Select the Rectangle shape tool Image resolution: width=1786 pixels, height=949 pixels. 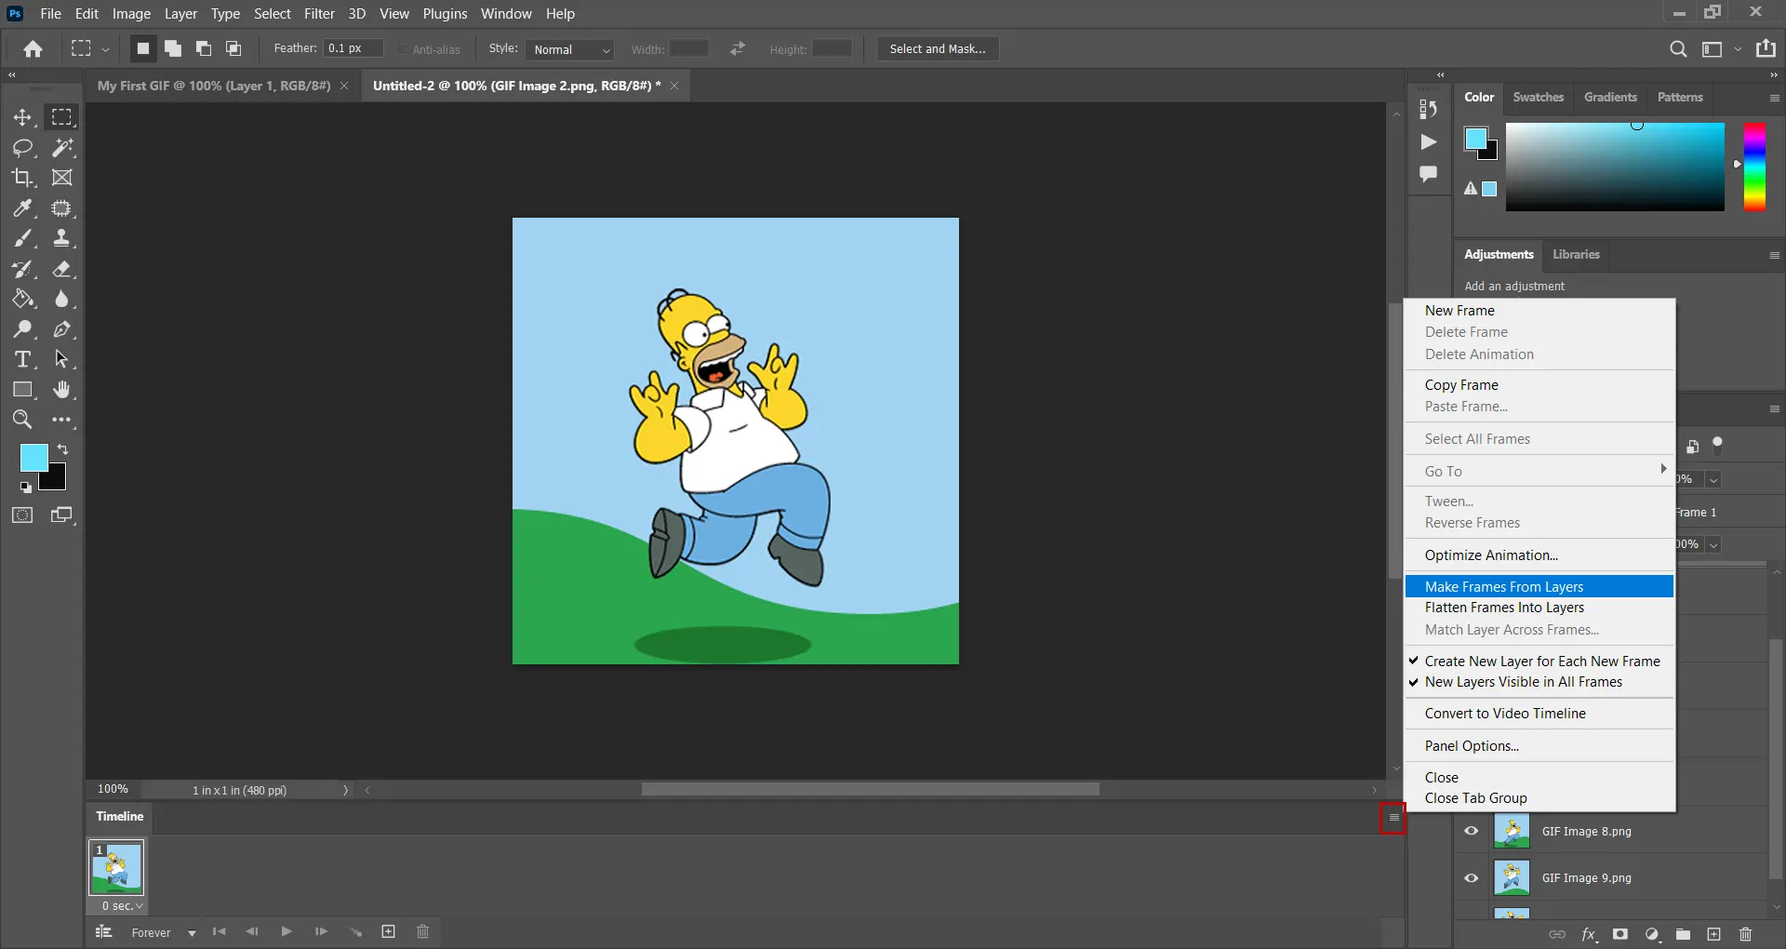(22, 390)
